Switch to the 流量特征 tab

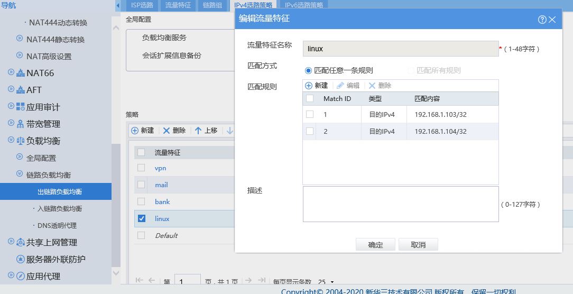pyautogui.click(x=178, y=5)
